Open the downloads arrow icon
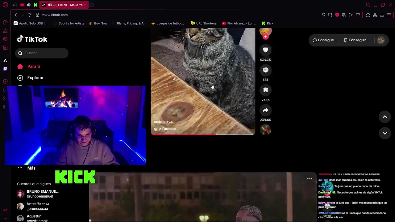The image size is (395, 222). (382, 15)
